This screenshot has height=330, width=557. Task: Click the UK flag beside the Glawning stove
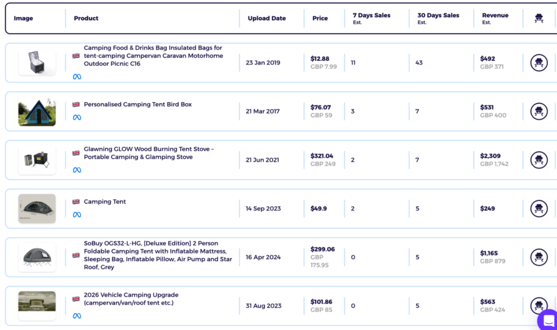pos(76,154)
